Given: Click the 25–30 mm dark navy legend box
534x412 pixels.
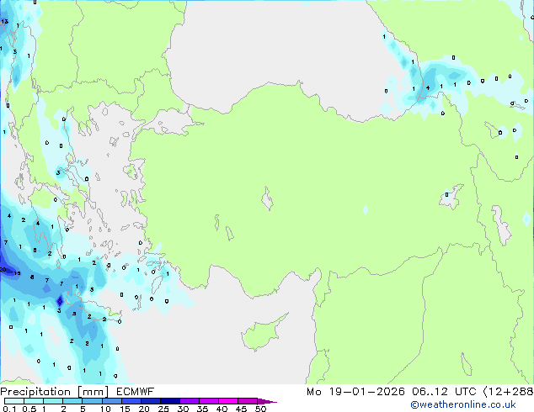Looking at the screenshot, I should [170, 401].
